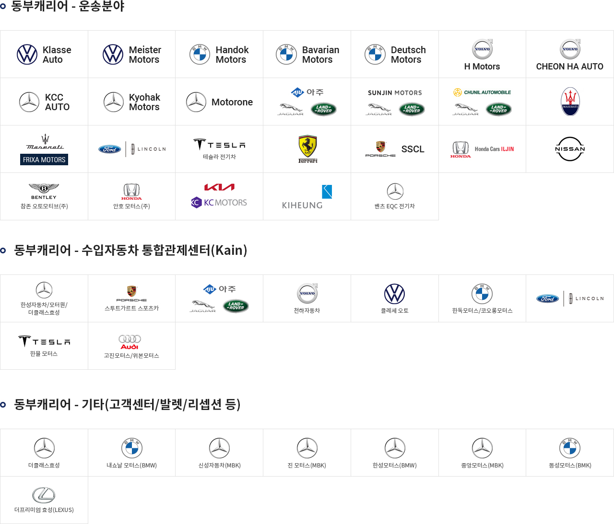
Task: Click the Handok Motors BMW logo
Action: point(200,55)
